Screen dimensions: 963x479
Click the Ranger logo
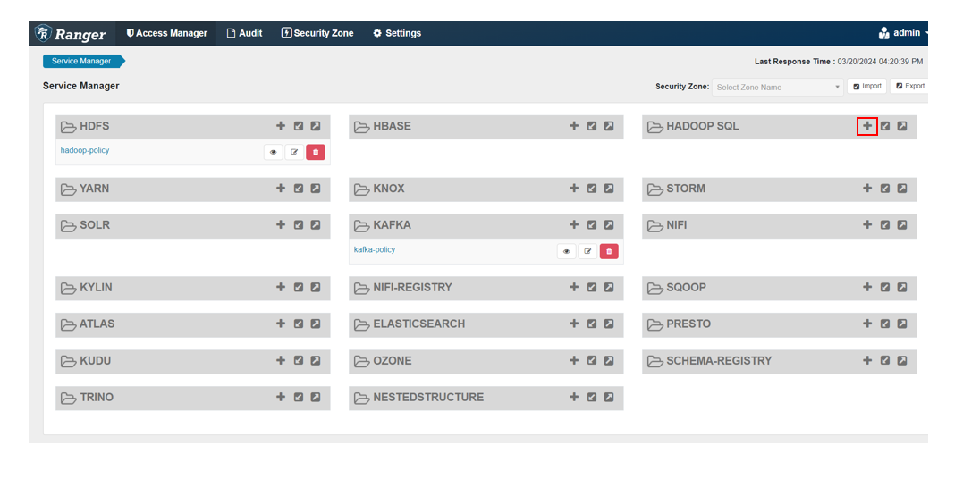tap(70, 34)
